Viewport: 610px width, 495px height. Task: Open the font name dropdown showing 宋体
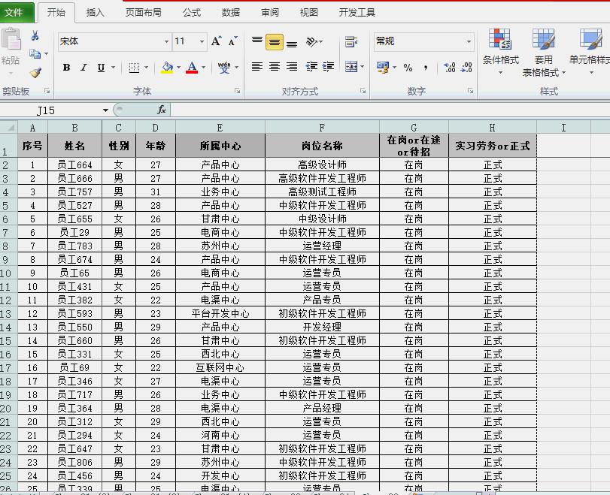[x=166, y=41]
